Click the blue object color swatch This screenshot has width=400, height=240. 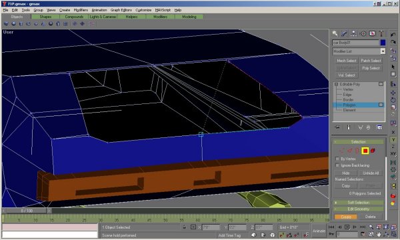[383, 43]
